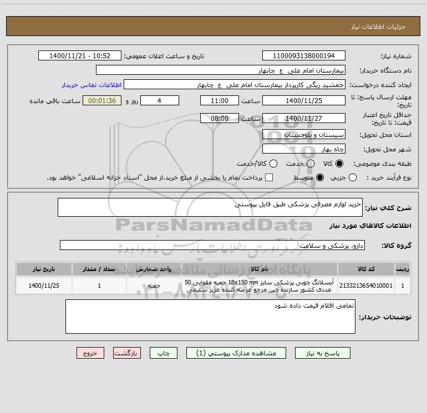Click the توضیحات خریدار text area

click(210, 317)
